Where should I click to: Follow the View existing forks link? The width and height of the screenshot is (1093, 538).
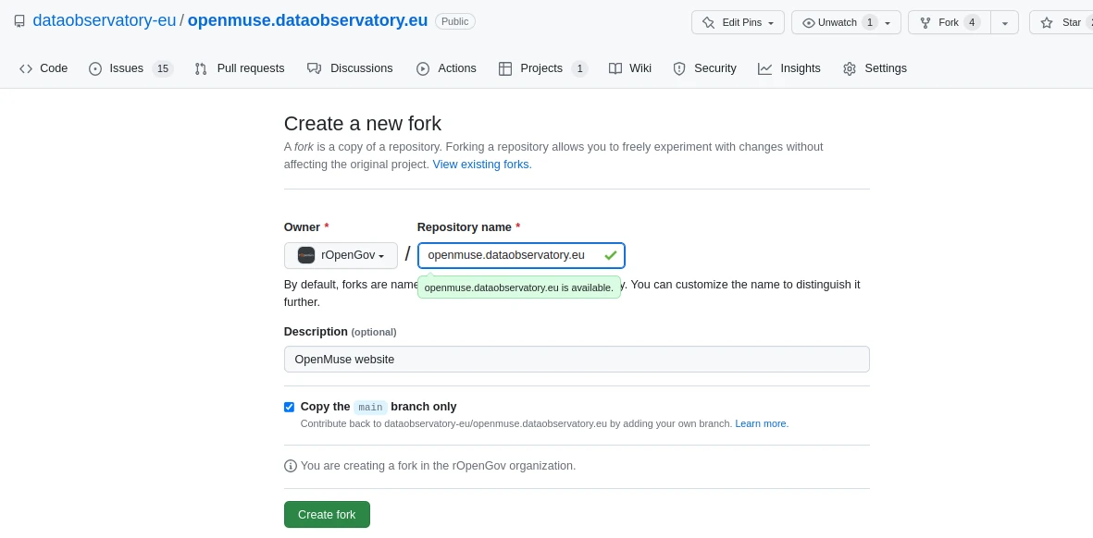[481, 165]
